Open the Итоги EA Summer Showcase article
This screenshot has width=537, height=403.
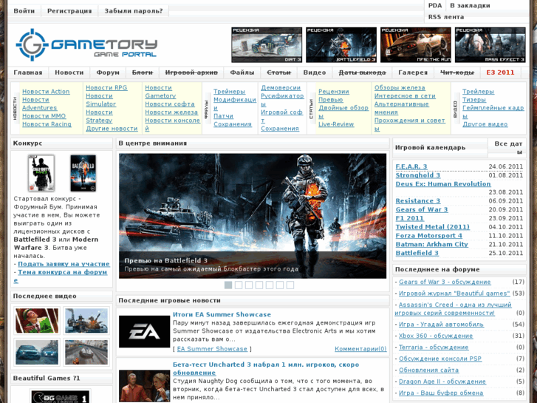tap(222, 314)
